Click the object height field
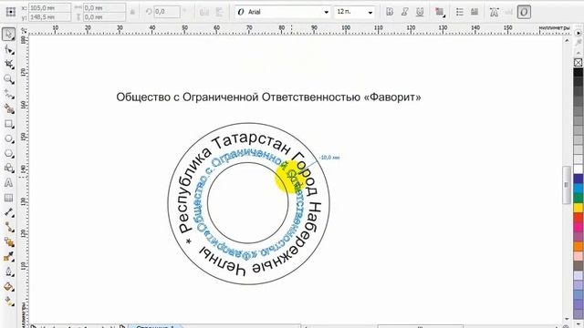The width and height of the screenshot is (584, 328). pyautogui.click(x=104, y=16)
